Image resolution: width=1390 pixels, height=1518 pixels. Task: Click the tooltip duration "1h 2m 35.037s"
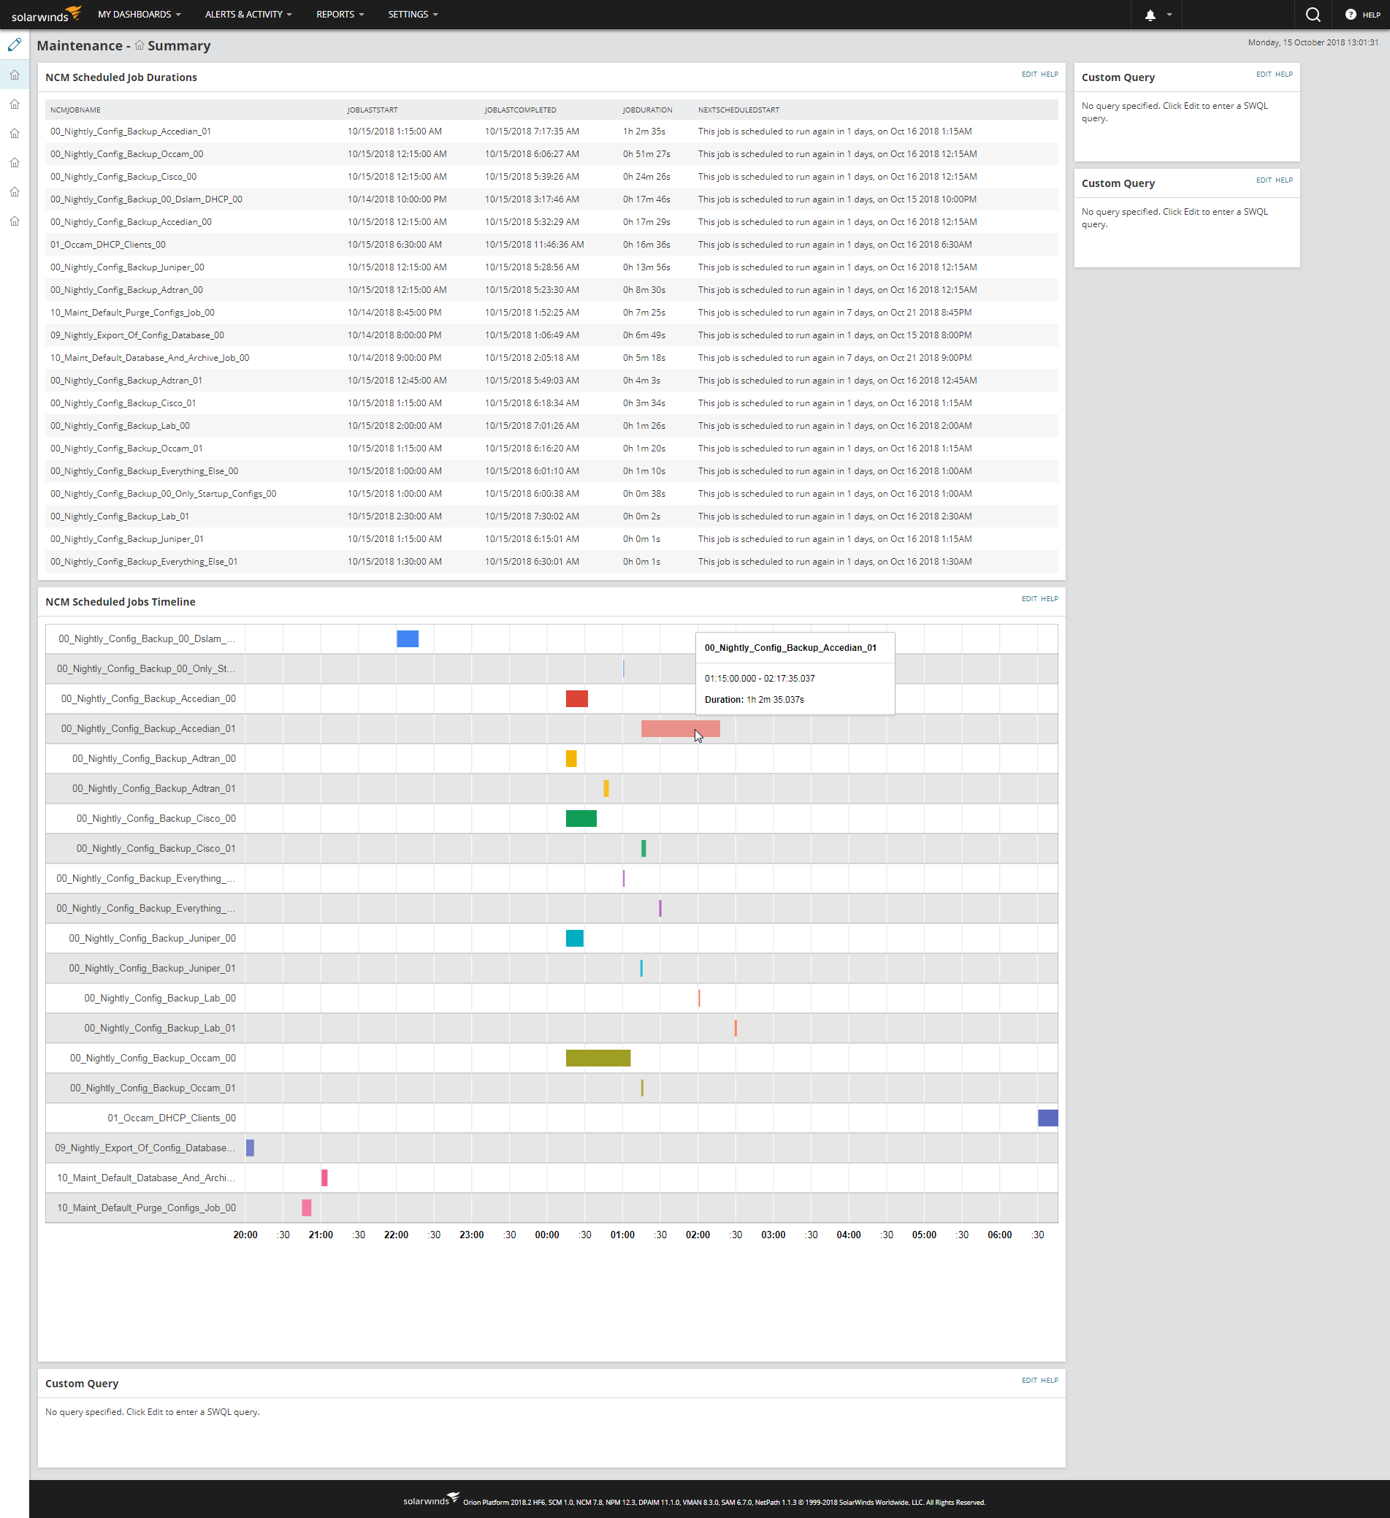tap(776, 700)
